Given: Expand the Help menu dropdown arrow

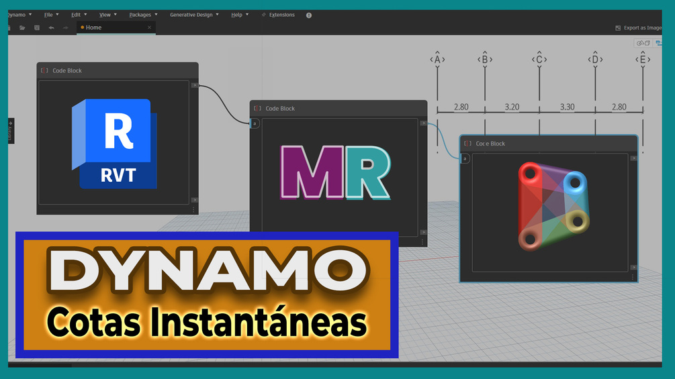Looking at the screenshot, I should (x=247, y=15).
